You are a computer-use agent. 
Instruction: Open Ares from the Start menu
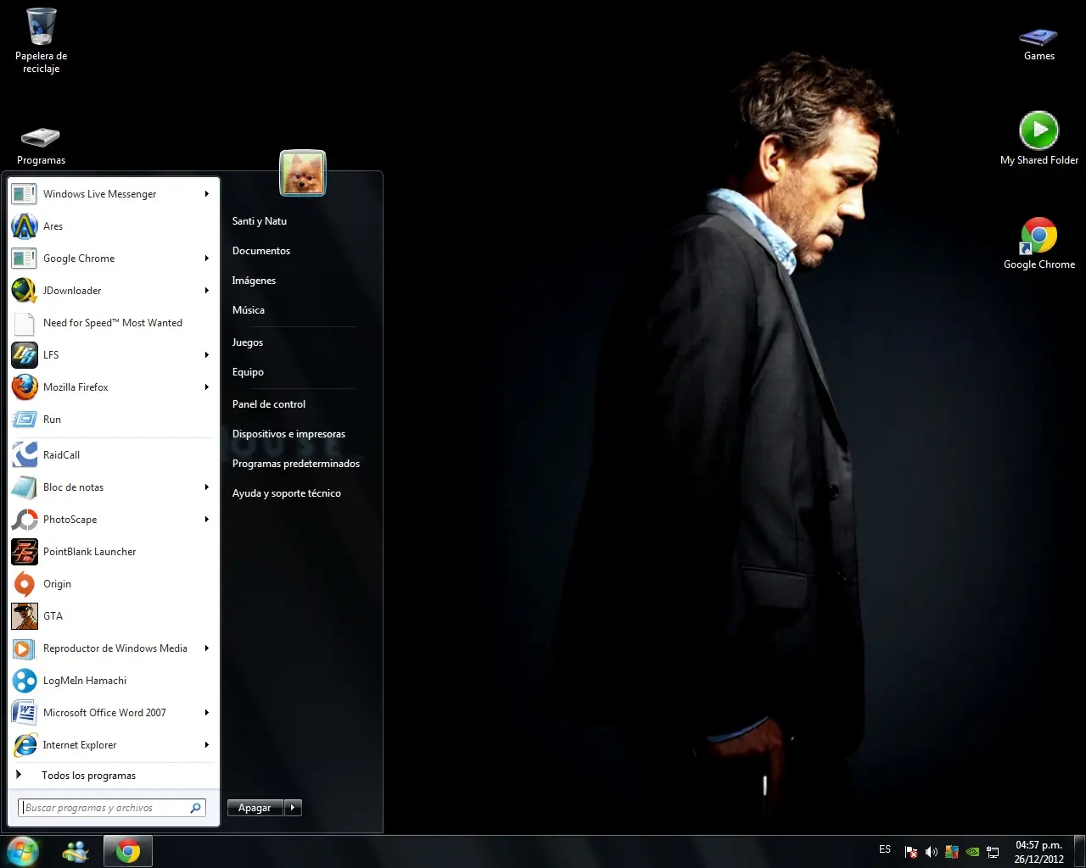[x=53, y=226]
